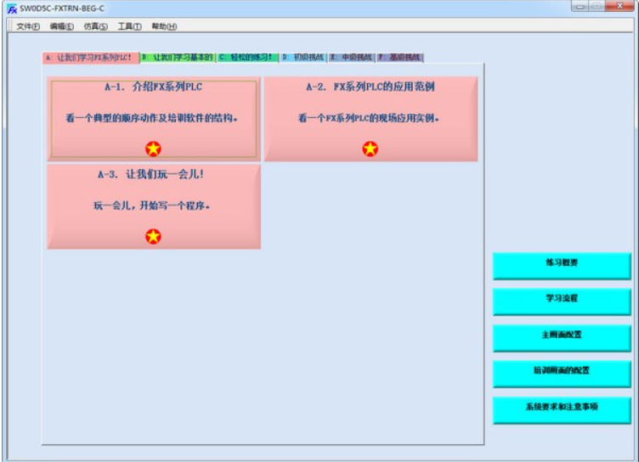The width and height of the screenshot is (639, 462).
Task: Click the 培训画面的配置 button
Action: (x=562, y=374)
